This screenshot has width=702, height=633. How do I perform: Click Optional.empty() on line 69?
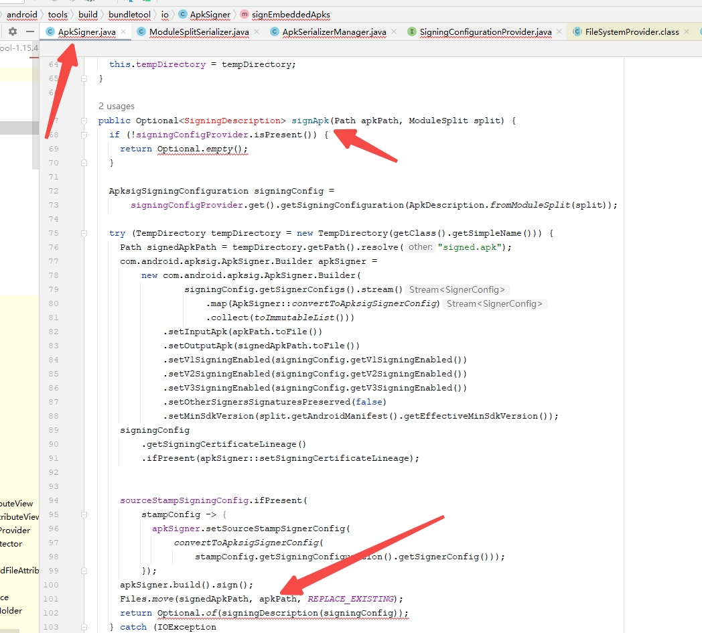tap(202, 149)
